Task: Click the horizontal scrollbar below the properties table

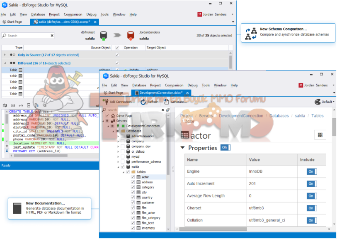Action: (x=213, y=229)
